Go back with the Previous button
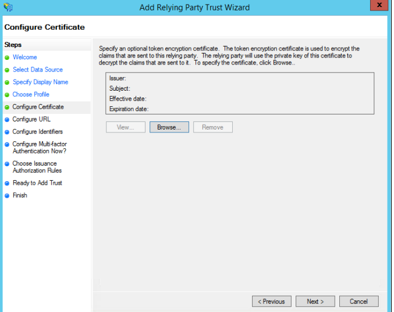The height and width of the screenshot is (312, 394). pyautogui.click(x=271, y=302)
